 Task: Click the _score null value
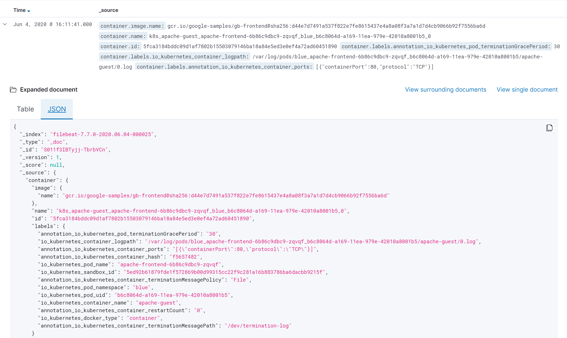(56, 165)
